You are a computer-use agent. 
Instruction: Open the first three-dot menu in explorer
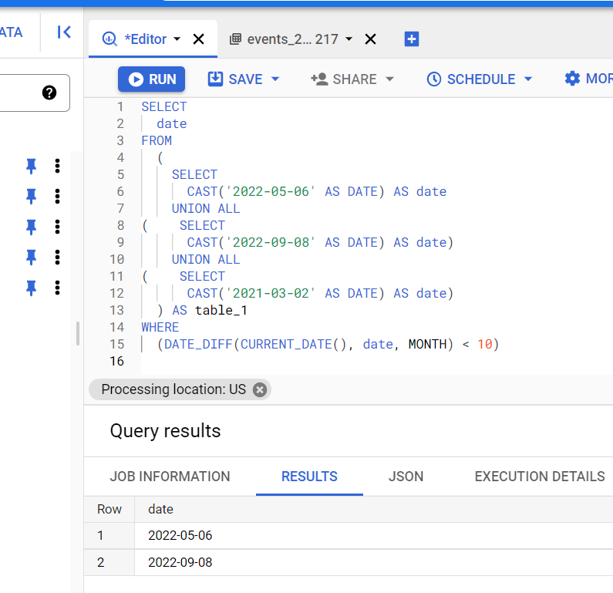[x=58, y=166]
